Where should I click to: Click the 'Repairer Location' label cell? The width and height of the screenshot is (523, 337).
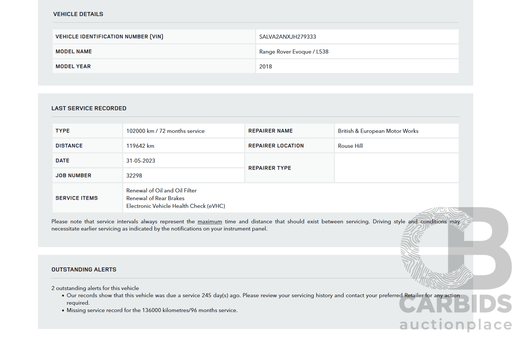tap(289, 146)
